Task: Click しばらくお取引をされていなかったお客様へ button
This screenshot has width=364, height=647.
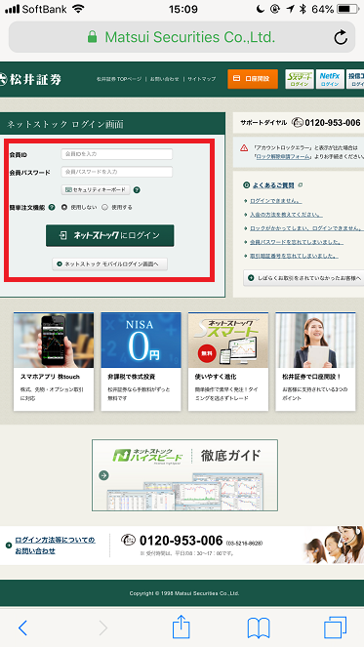Action: point(303,278)
